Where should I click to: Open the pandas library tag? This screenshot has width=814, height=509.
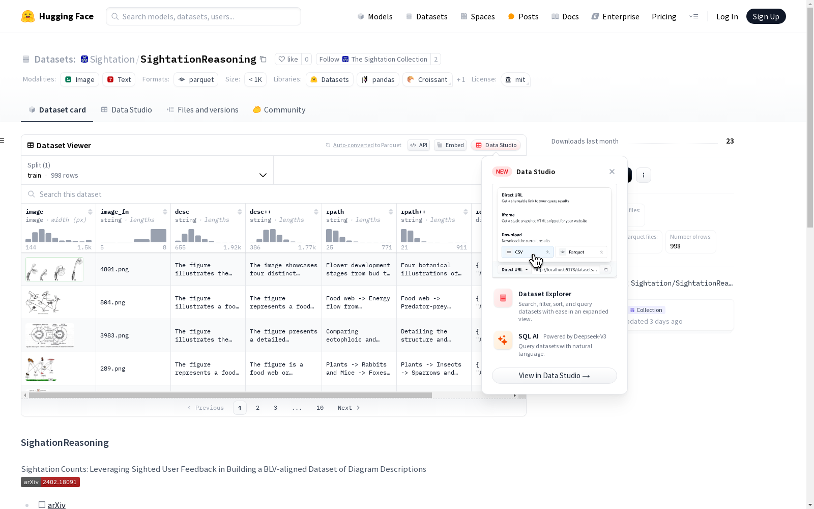click(378, 79)
